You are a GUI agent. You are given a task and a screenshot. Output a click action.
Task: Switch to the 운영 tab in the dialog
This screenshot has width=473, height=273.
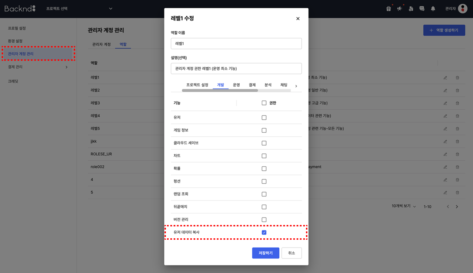click(x=236, y=85)
